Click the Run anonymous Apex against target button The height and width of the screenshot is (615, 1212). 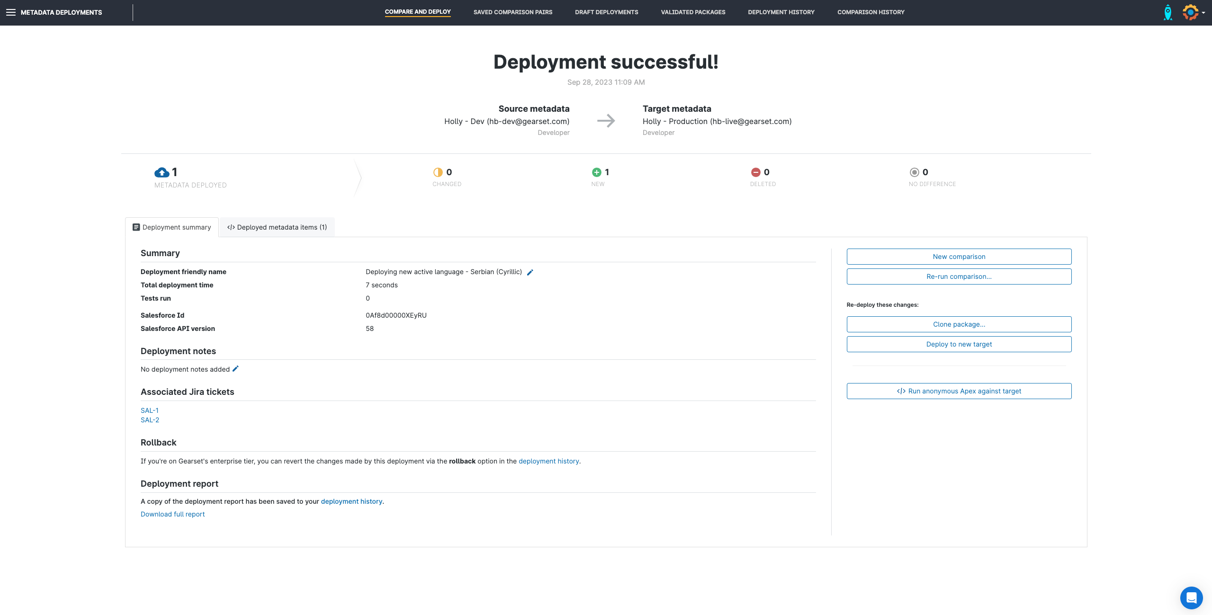959,391
